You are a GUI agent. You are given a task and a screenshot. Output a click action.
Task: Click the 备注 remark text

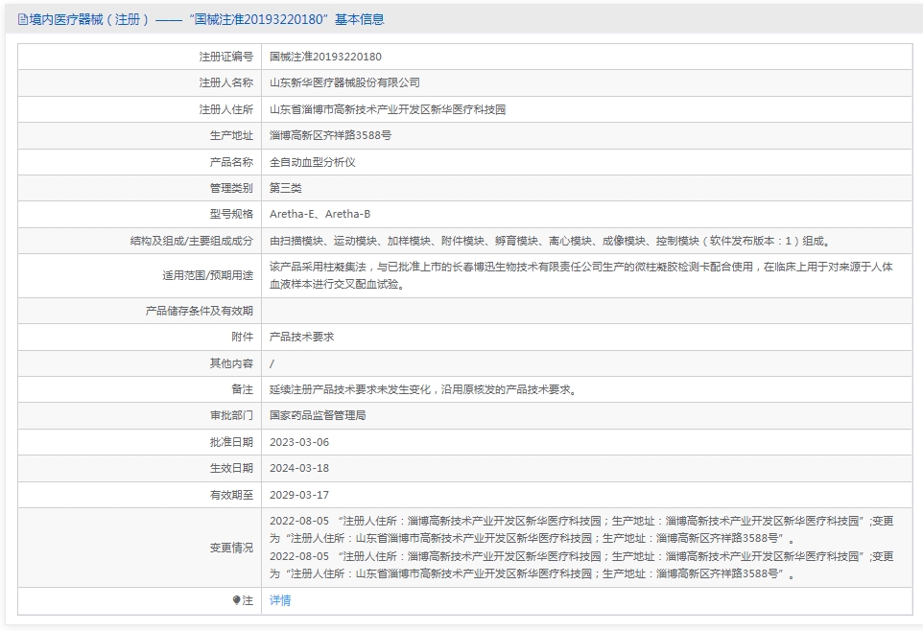click(423, 389)
